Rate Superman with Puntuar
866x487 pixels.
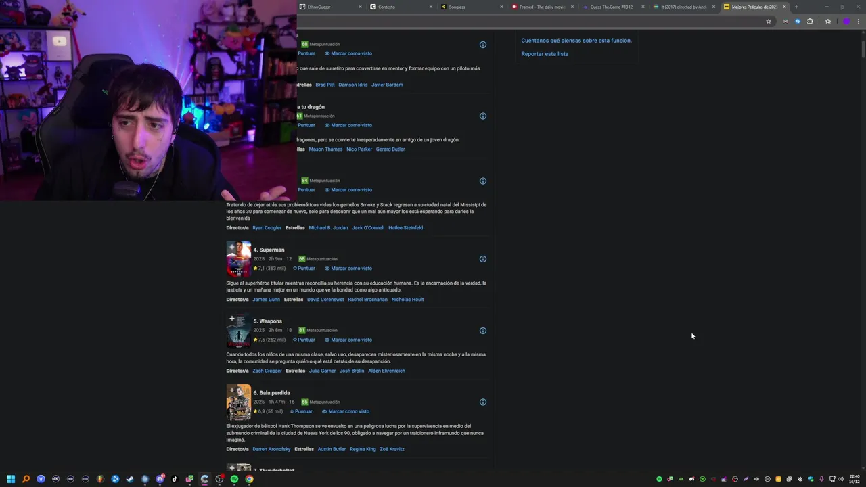pyautogui.click(x=304, y=269)
